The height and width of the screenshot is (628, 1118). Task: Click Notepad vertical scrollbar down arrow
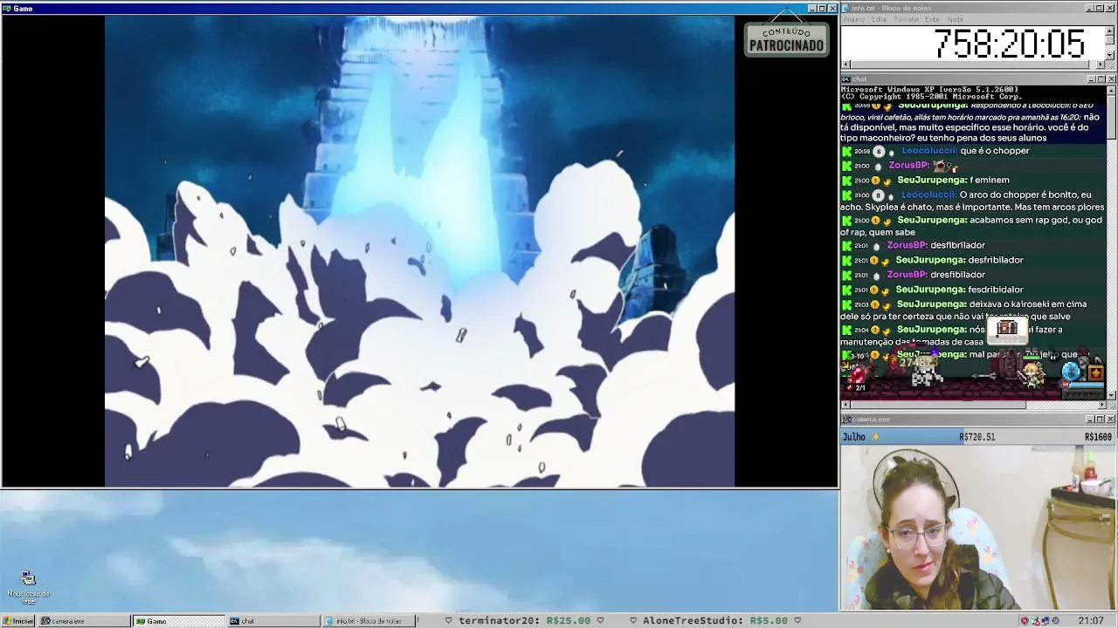pyautogui.click(x=1110, y=54)
